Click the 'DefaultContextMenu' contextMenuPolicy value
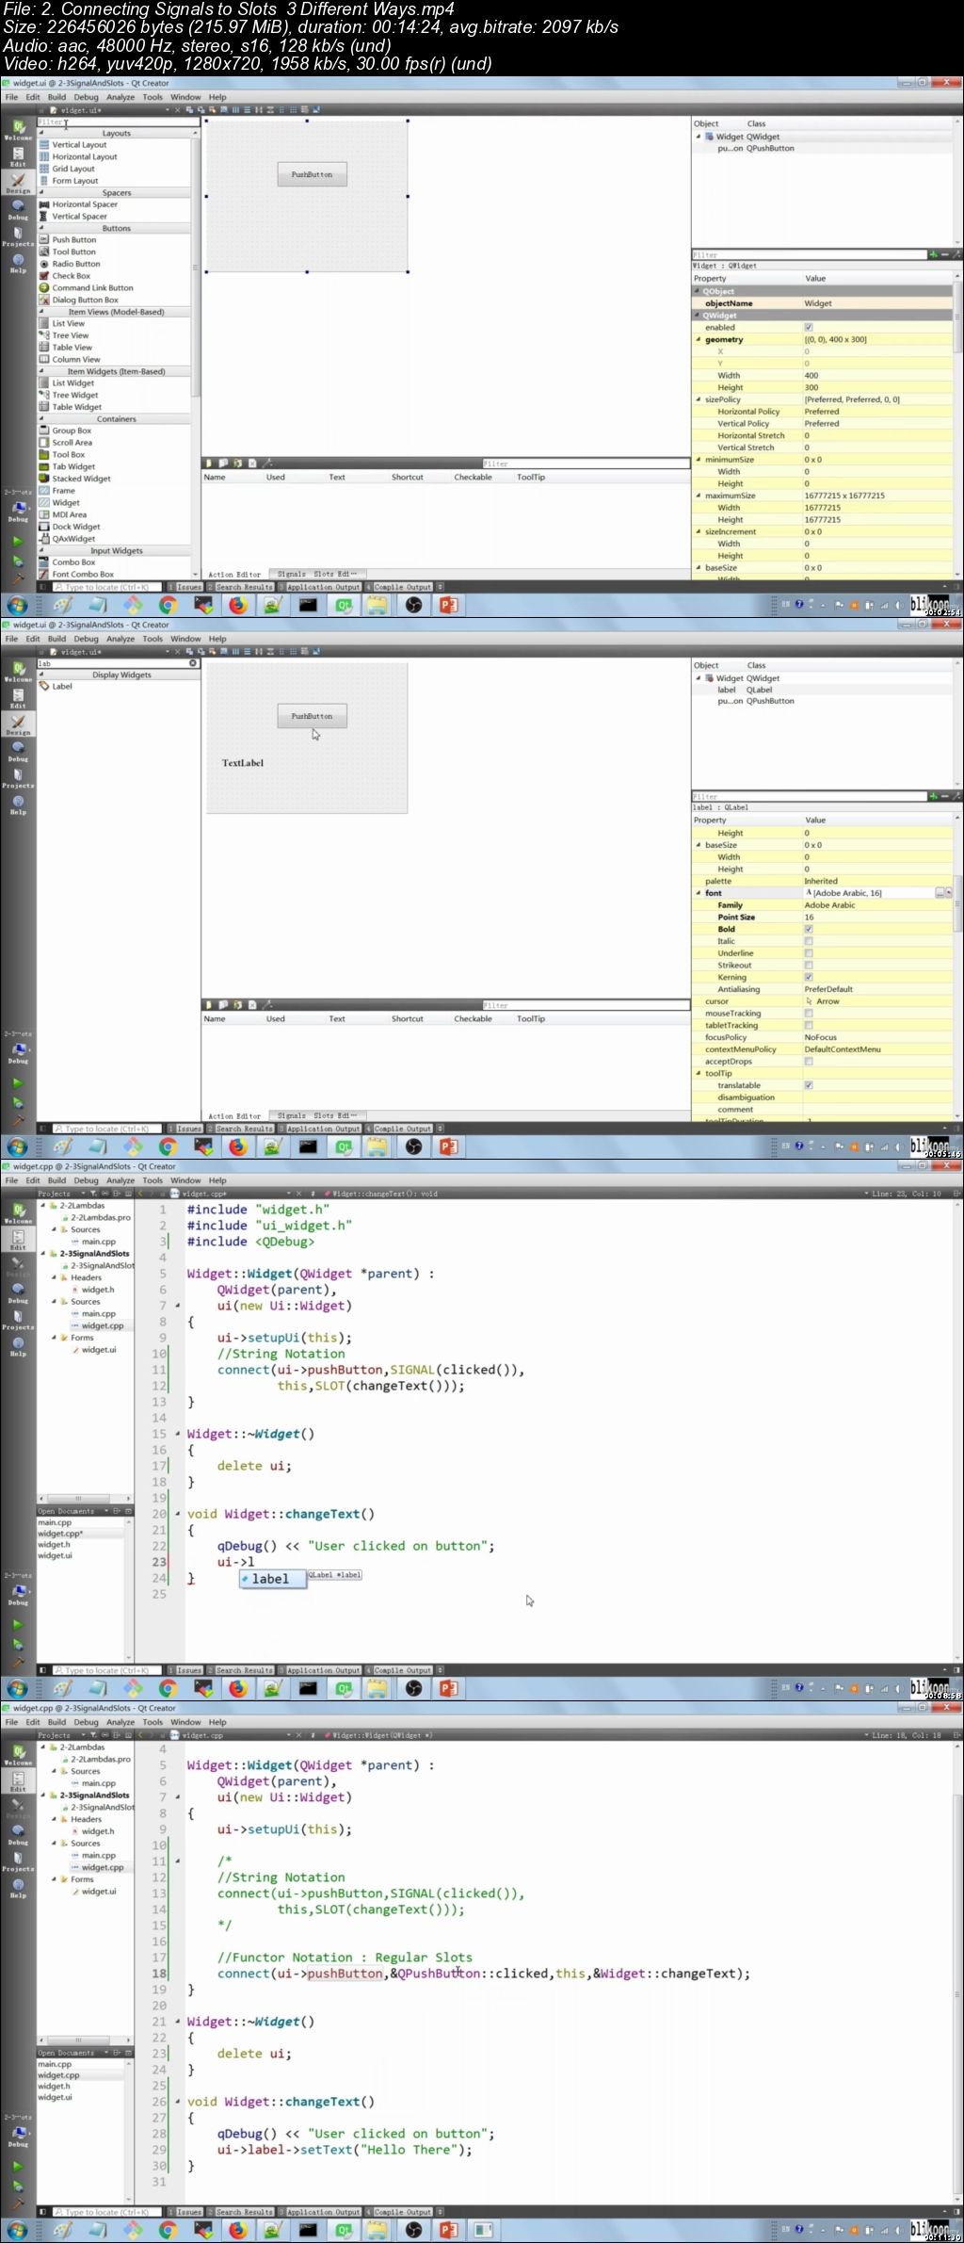 [843, 1049]
